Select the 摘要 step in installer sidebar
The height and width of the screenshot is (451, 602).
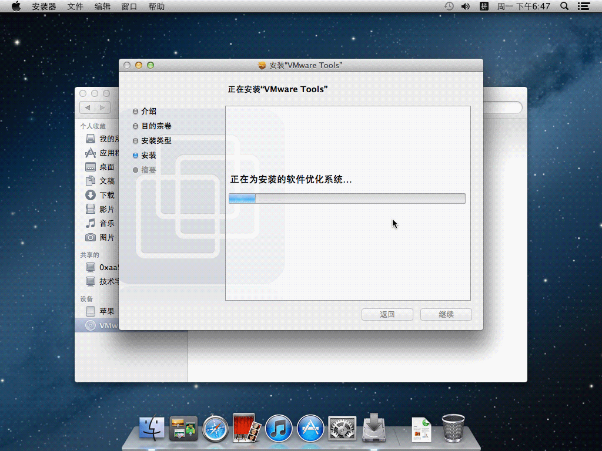coord(145,170)
